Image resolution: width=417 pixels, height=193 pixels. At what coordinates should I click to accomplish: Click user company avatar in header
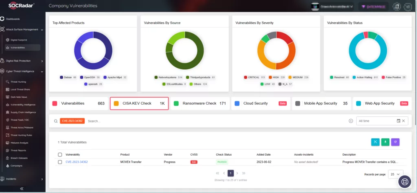[315, 6]
